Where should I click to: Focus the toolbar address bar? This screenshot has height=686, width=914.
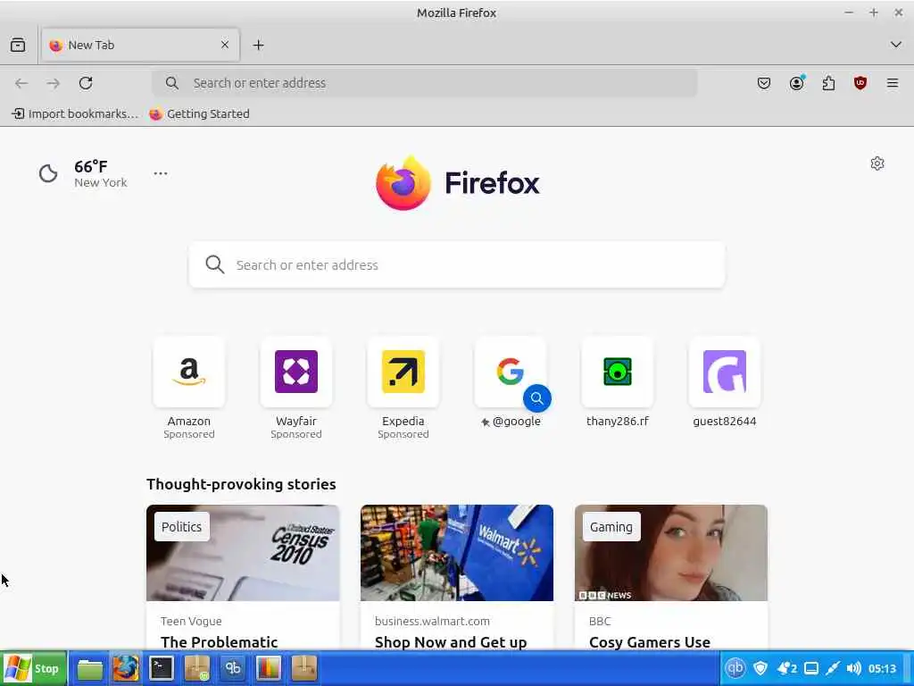(x=424, y=83)
